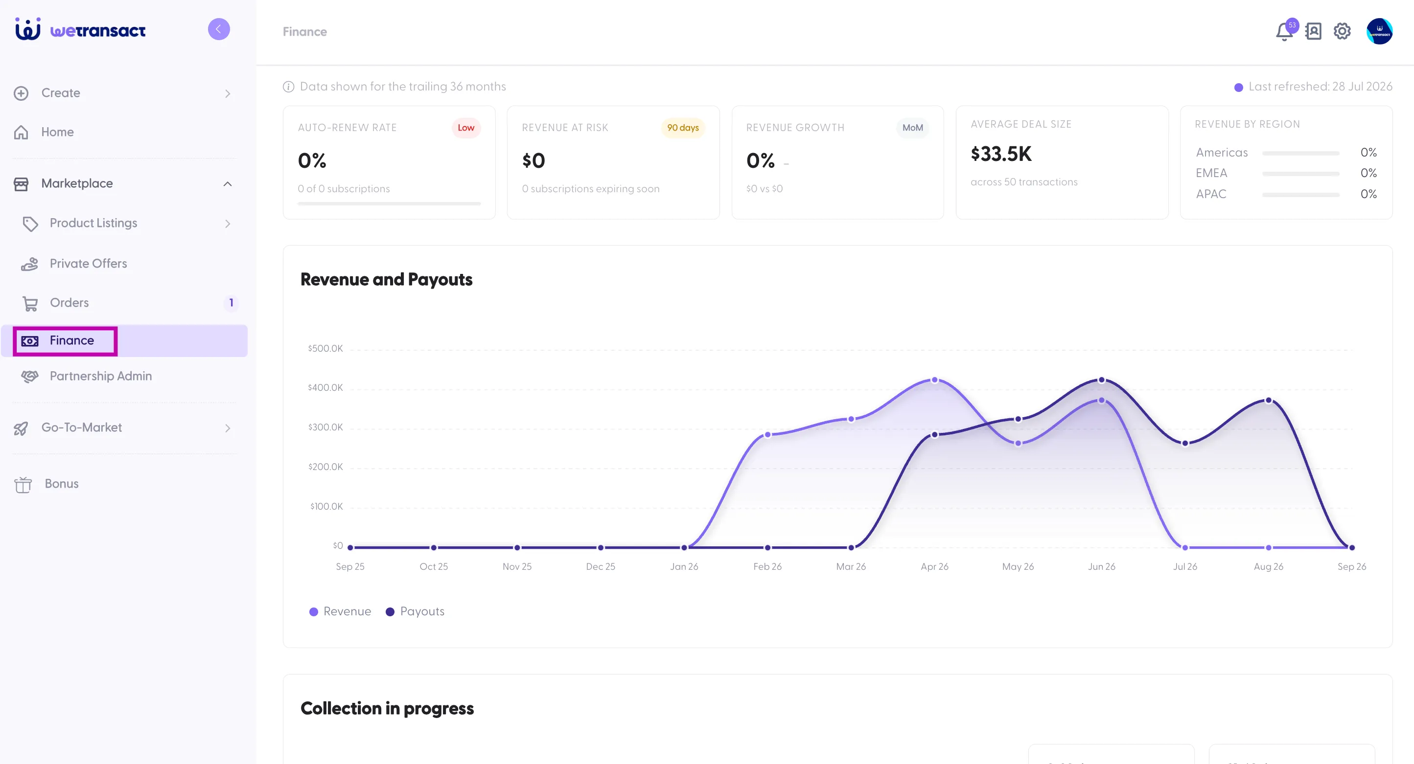Expand the Product Listings chevron

pyautogui.click(x=227, y=224)
